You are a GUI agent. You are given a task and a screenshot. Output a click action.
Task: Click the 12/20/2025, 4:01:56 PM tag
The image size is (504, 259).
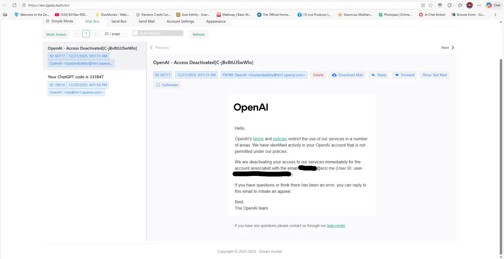tap(87, 85)
